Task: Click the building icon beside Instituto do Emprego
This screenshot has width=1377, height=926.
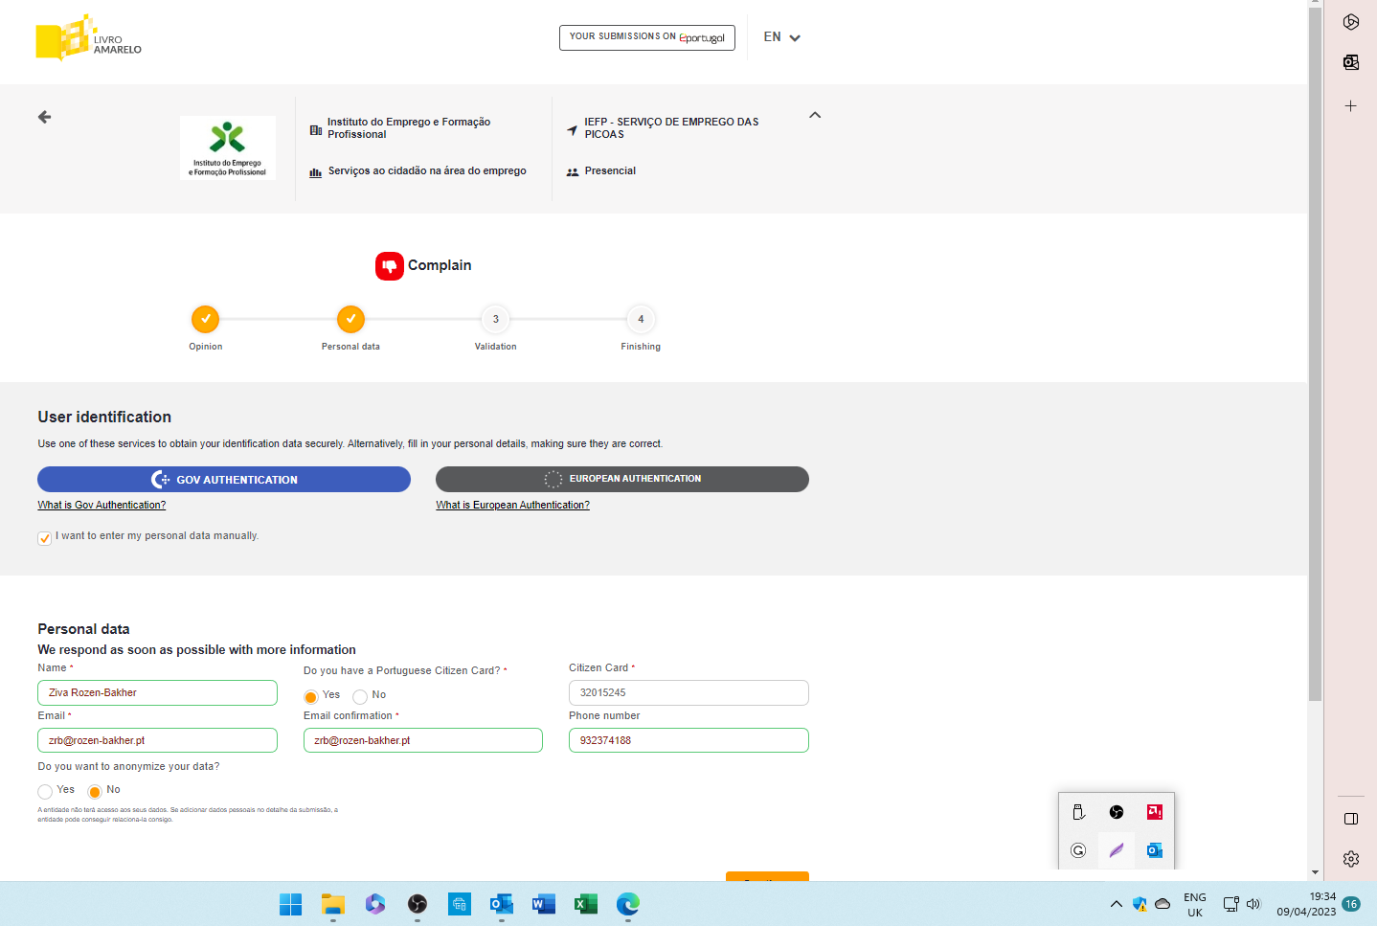Action: (x=316, y=129)
